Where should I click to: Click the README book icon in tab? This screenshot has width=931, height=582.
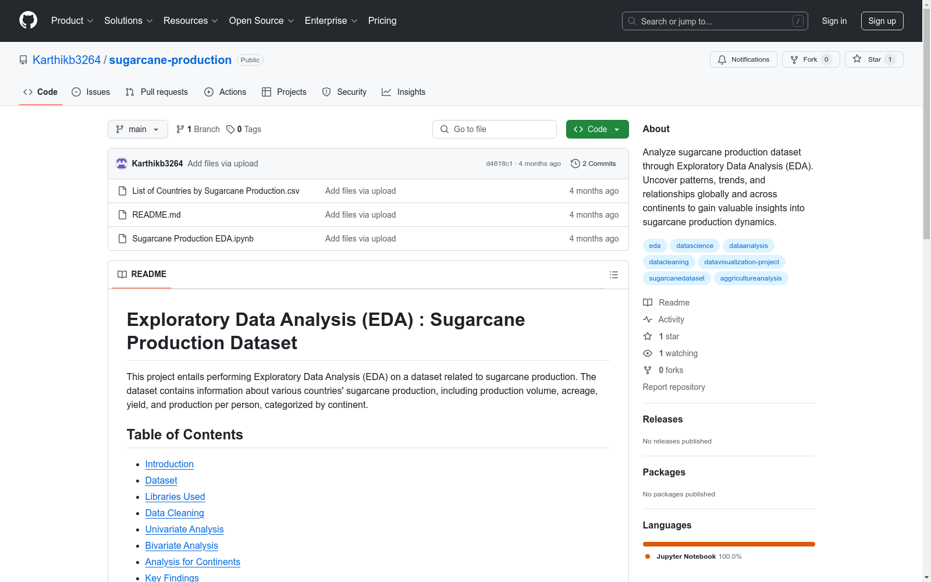(x=122, y=274)
